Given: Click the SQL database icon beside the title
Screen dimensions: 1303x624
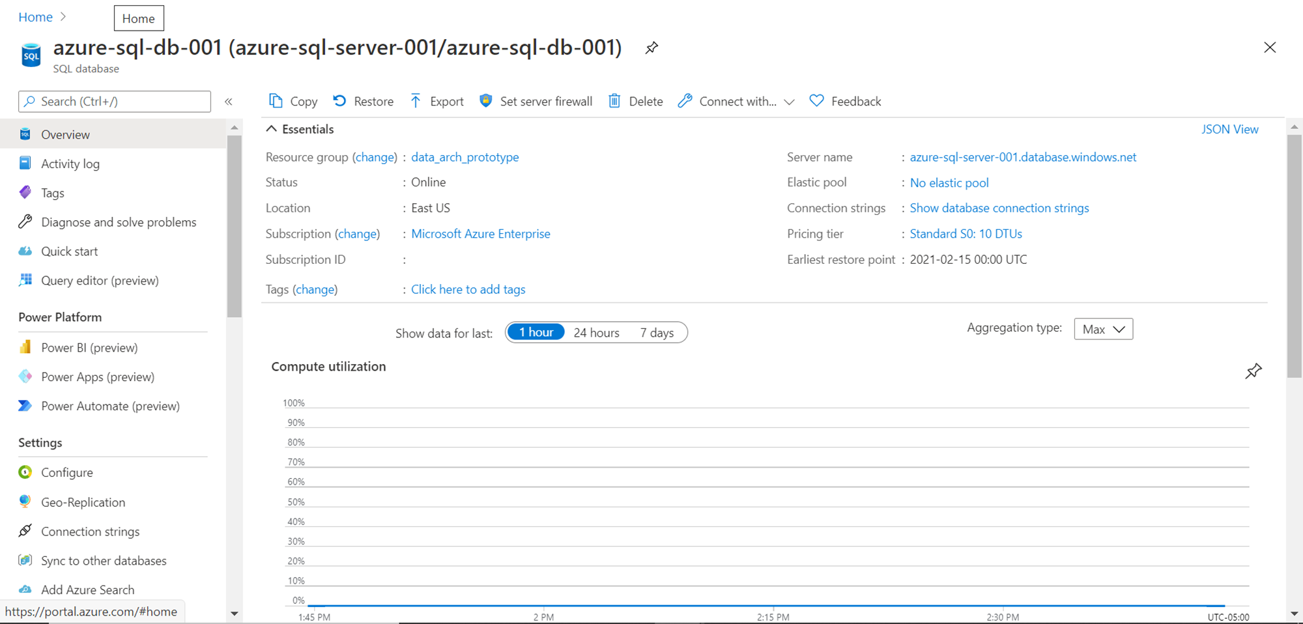Looking at the screenshot, I should [31, 55].
